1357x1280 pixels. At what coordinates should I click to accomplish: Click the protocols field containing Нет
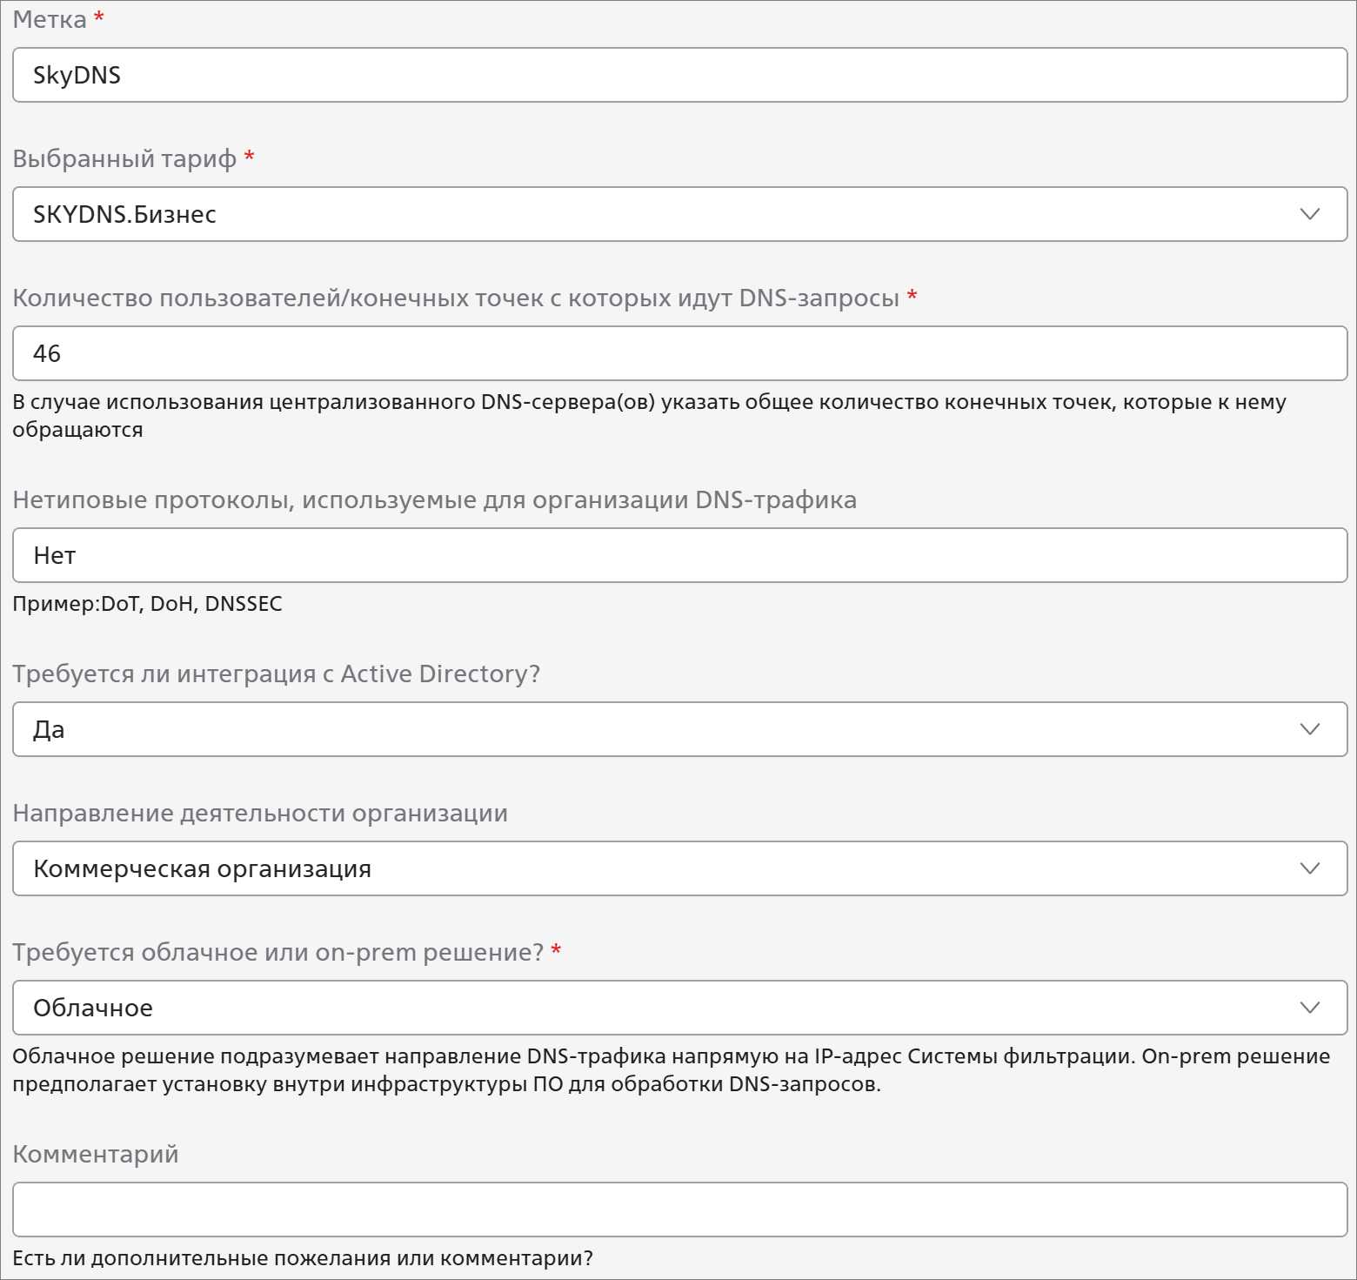(679, 555)
